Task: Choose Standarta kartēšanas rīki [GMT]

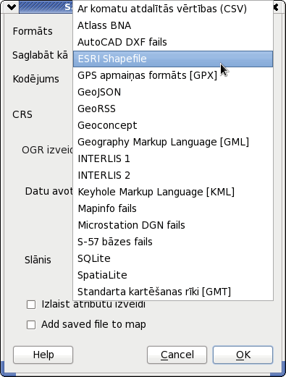Action: click(173, 292)
